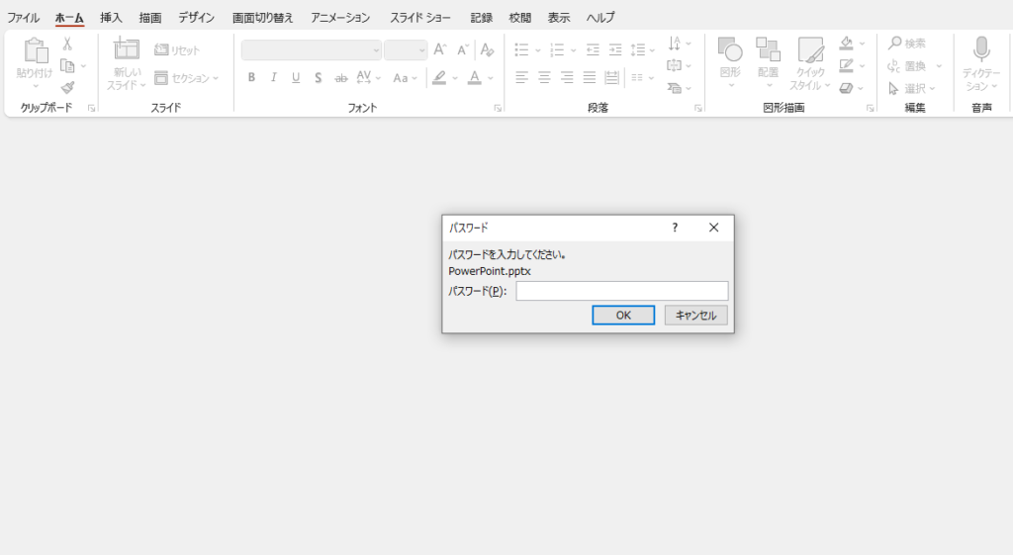Screen dimensions: 1013x555
Task: Click Replace (置換) in editing group
Action: [x=907, y=66]
